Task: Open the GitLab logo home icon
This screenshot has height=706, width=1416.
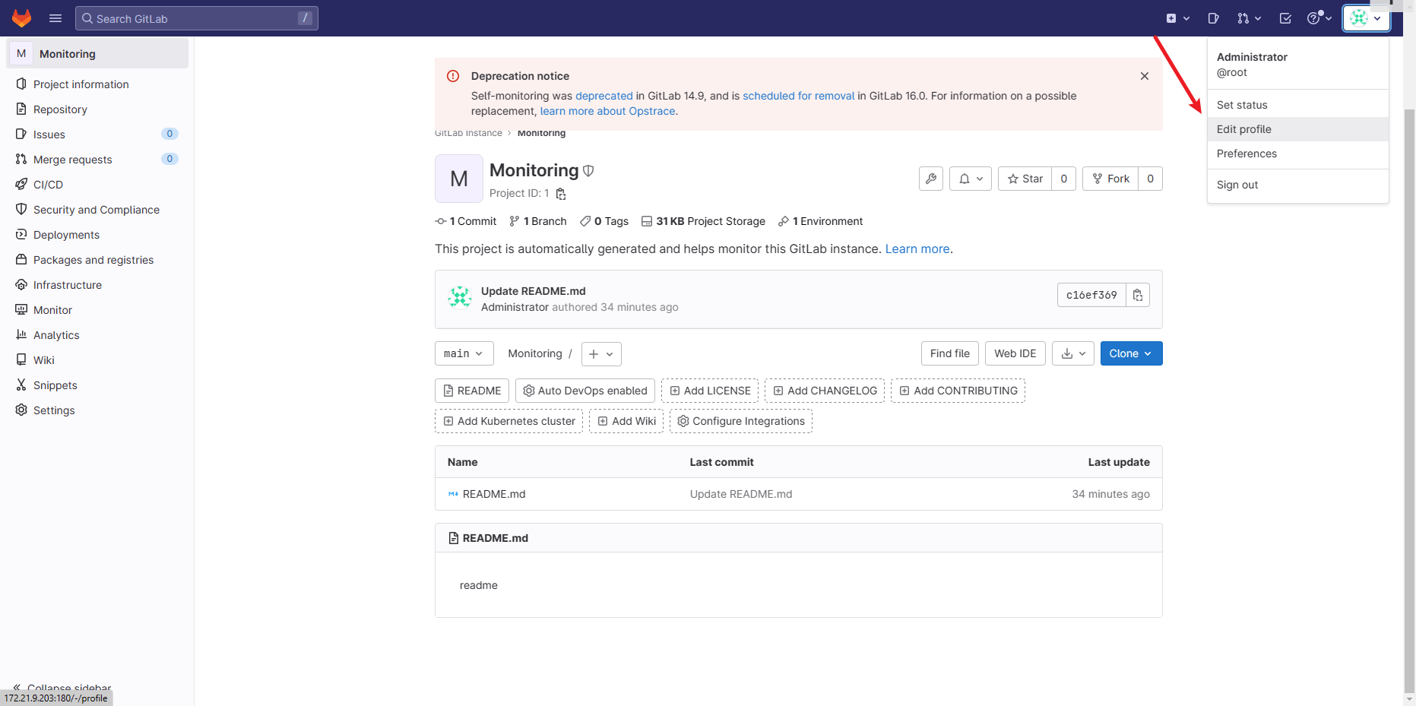Action: click(21, 17)
